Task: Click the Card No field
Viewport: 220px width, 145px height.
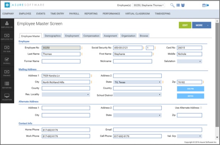Action: pos(189,48)
